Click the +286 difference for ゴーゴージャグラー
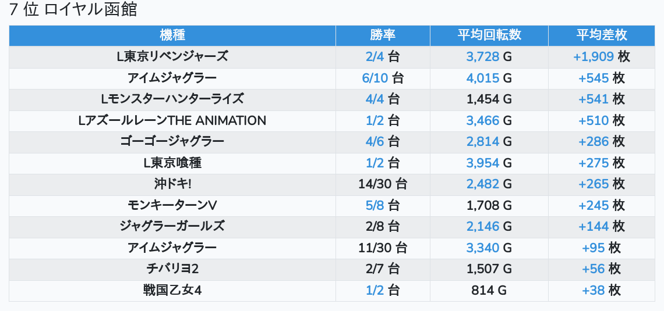This screenshot has height=311, width=664. [x=594, y=142]
